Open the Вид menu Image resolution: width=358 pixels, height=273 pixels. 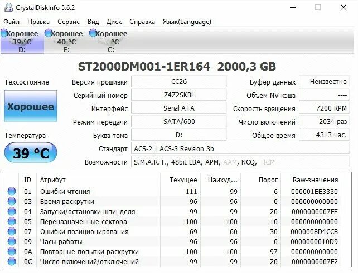pyautogui.click(x=93, y=22)
